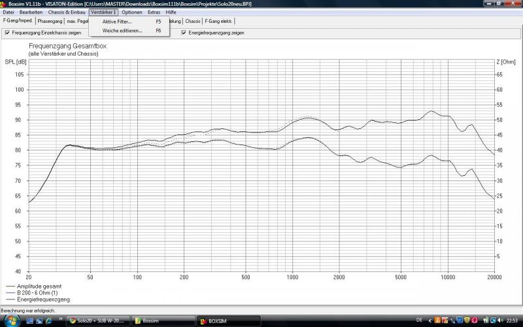The image size is (523, 327).
Task: Select Aktive Filter... from Verstärker menu
Action: [x=117, y=22]
